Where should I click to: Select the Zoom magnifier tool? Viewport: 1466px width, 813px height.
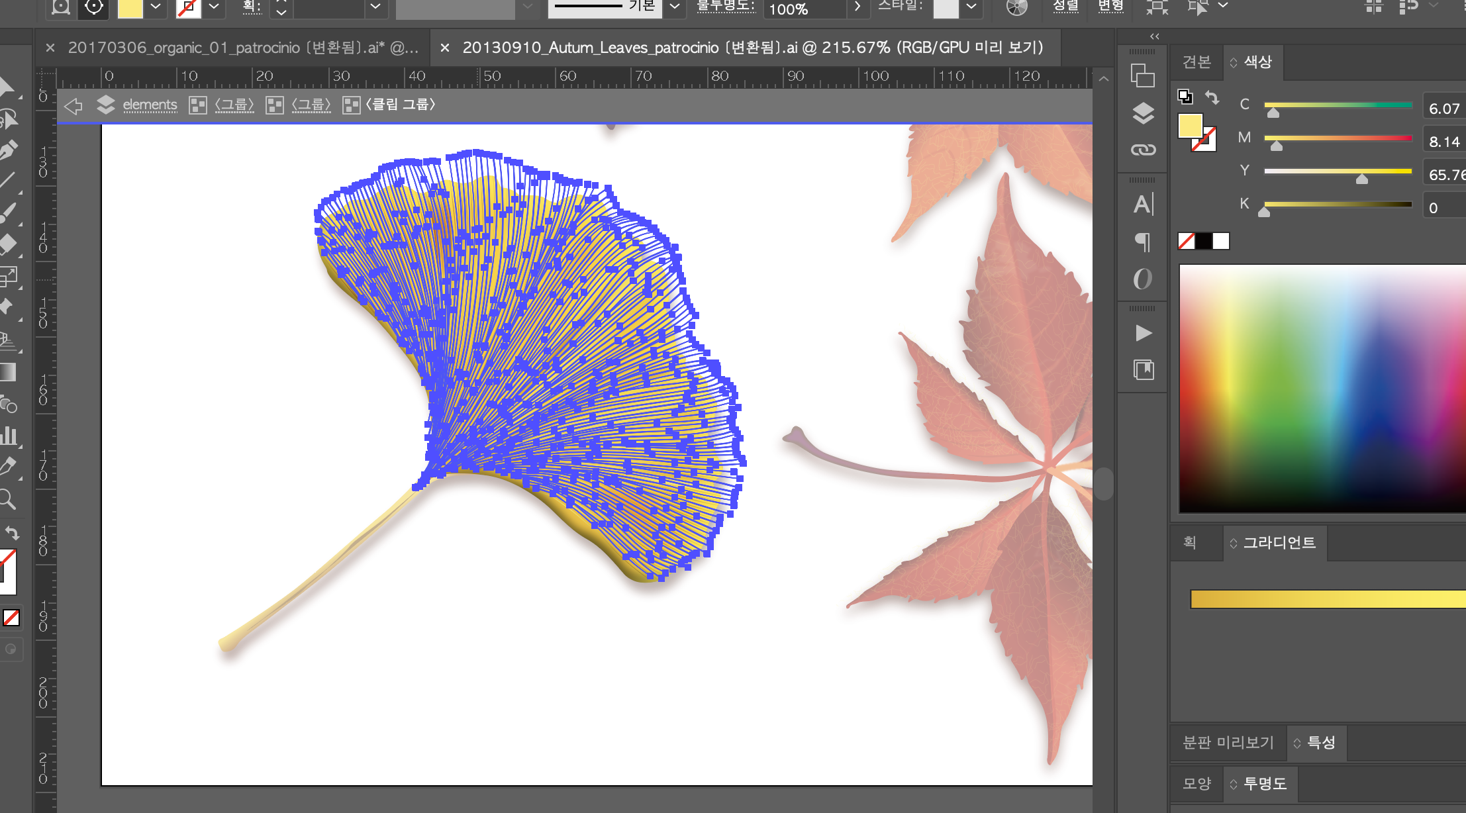point(8,499)
